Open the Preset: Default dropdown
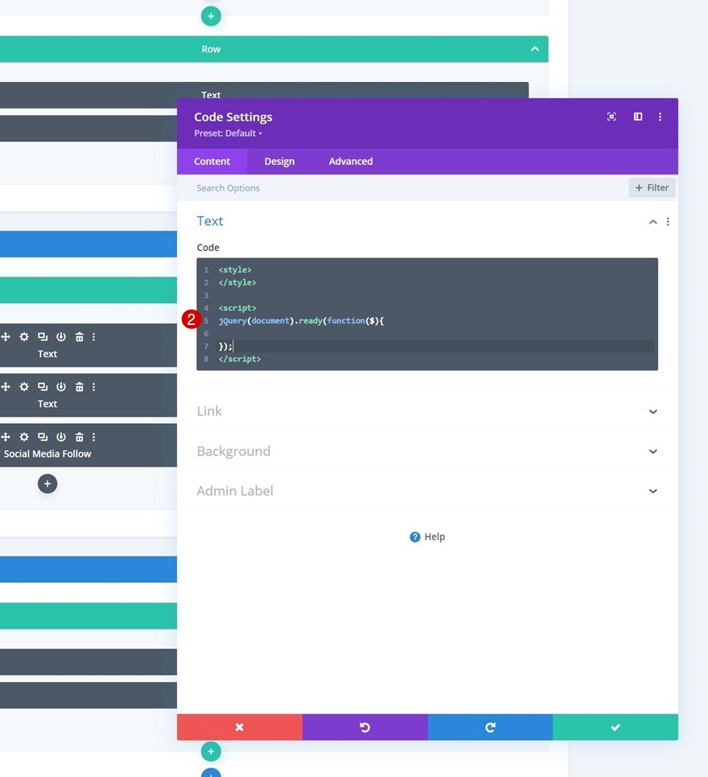The height and width of the screenshot is (777, 708). [228, 134]
